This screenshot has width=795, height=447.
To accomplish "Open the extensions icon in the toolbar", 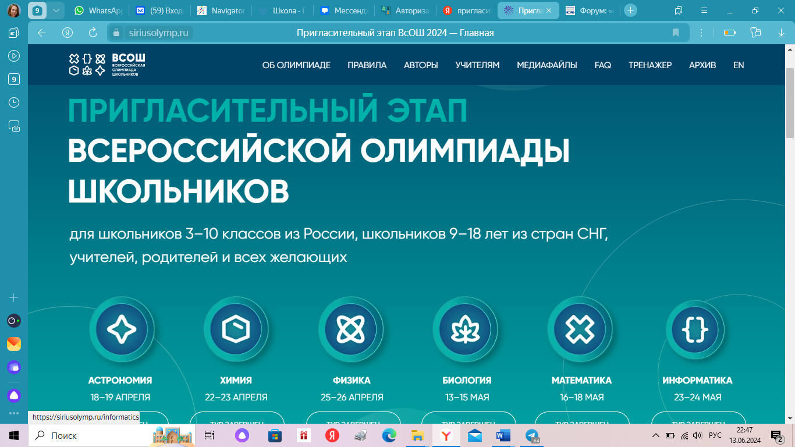I will pos(755,33).
